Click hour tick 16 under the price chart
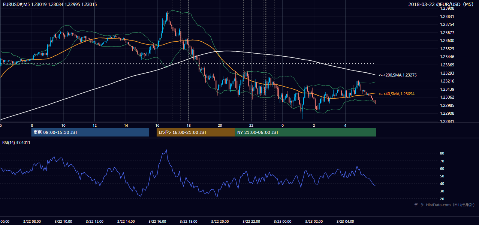Viewport: 479px width, 225px height. coord(157,125)
